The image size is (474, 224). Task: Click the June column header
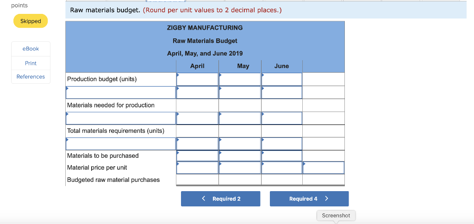coord(281,66)
